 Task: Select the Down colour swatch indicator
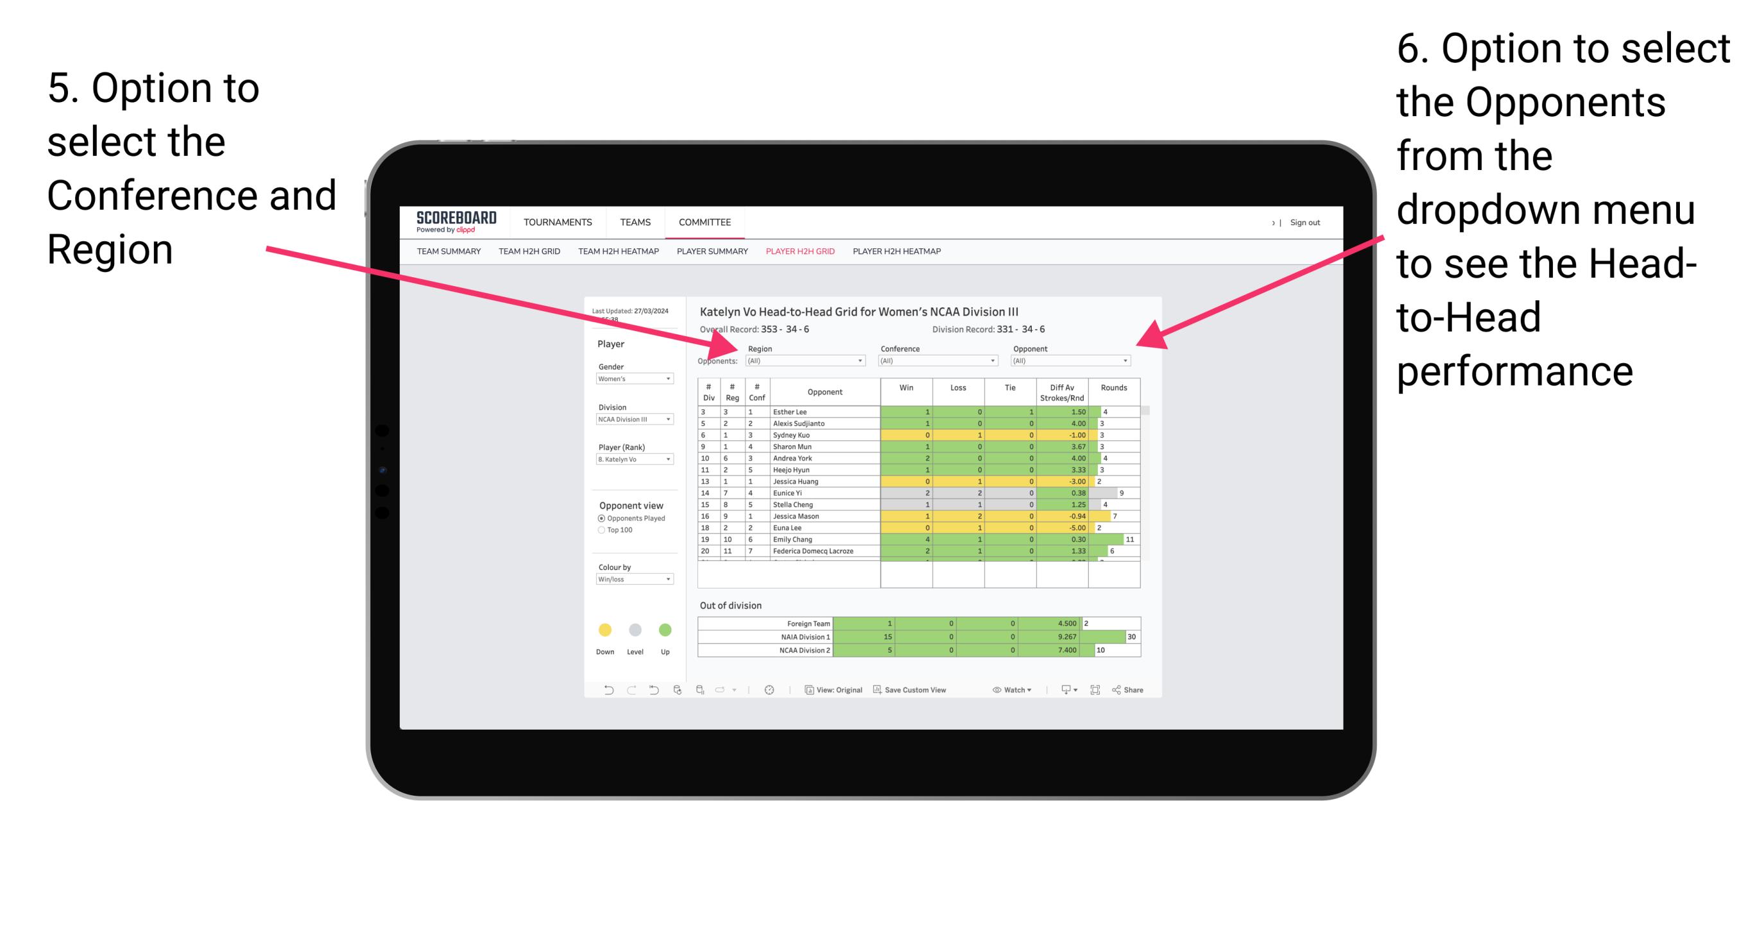pyautogui.click(x=602, y=628)
